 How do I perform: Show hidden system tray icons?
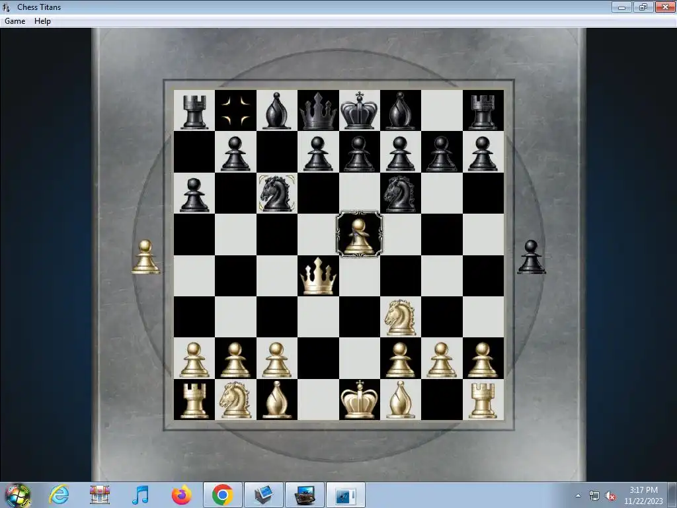point(578,495)
